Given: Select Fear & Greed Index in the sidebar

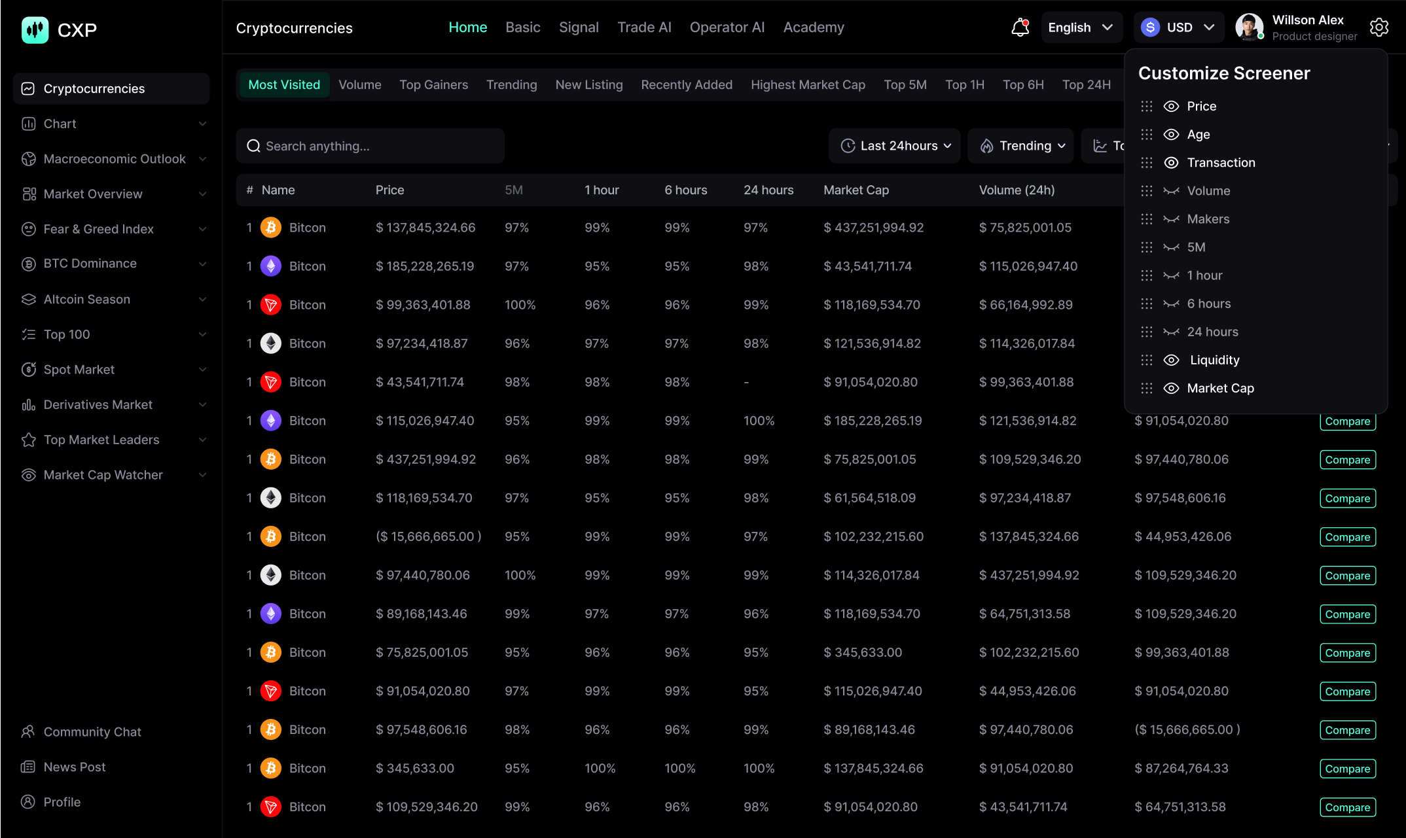Looking at the screenshot, I should (98, 228).
